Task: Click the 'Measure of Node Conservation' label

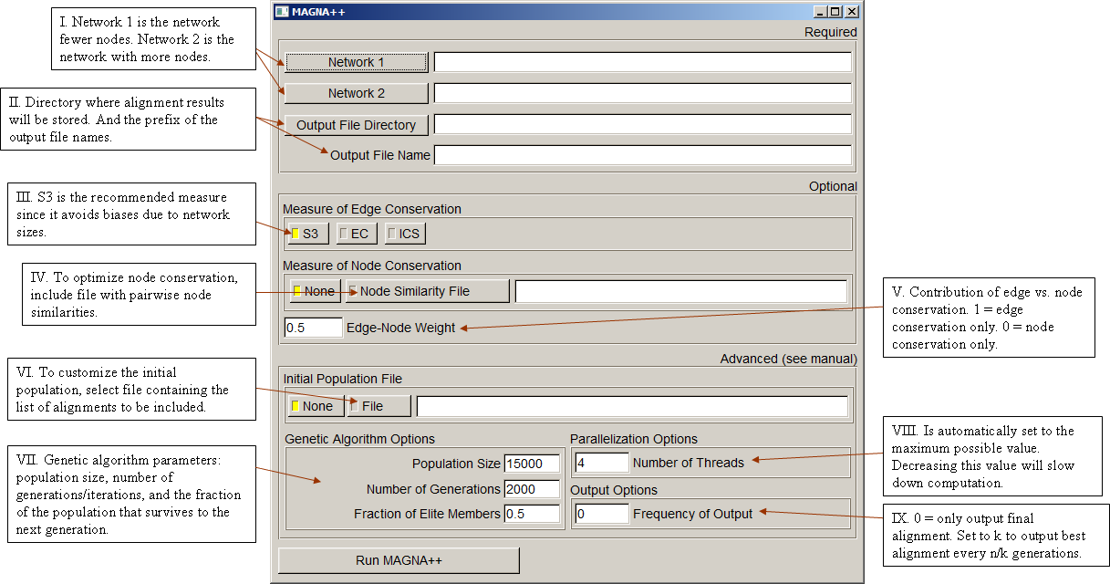Action: [x=372, y=266]
